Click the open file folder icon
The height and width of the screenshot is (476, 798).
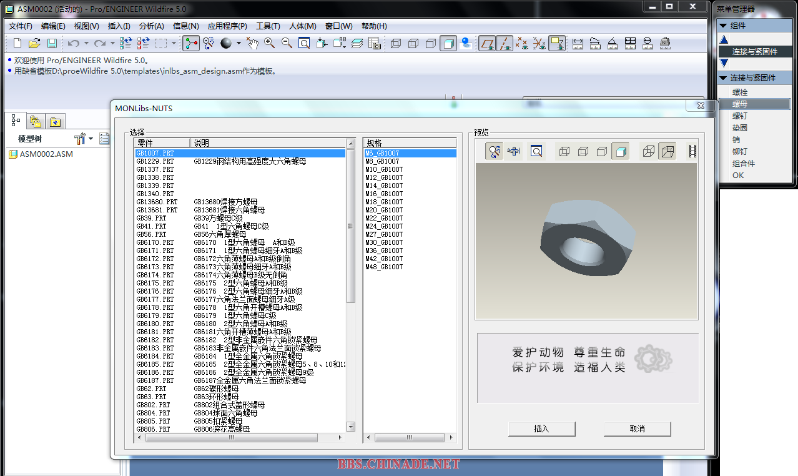click(34, 43)
